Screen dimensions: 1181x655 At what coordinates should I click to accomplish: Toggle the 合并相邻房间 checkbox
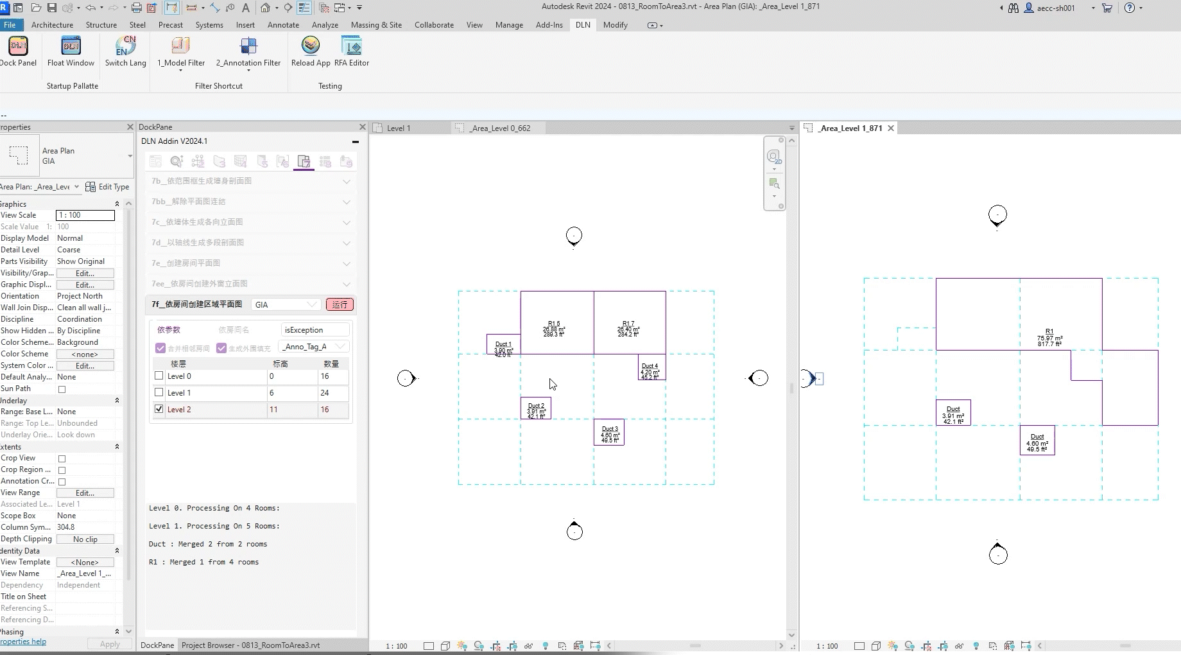coord(160,348)
